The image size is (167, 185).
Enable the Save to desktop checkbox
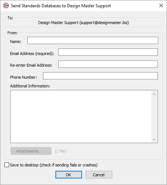coord(7,165)
